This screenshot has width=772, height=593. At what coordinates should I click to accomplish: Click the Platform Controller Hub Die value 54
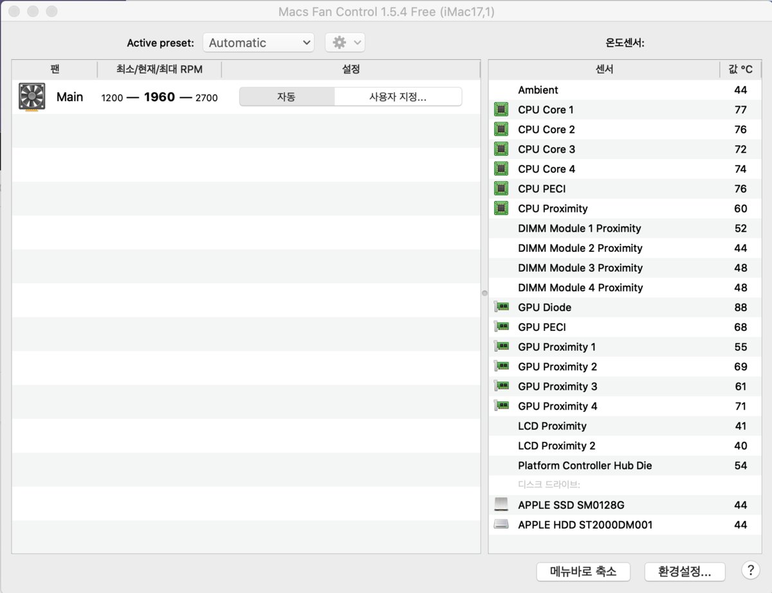(x=740, y=466)
